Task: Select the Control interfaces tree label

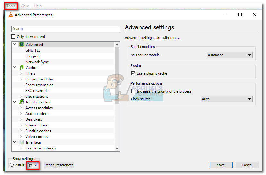Action: point(40,148)
